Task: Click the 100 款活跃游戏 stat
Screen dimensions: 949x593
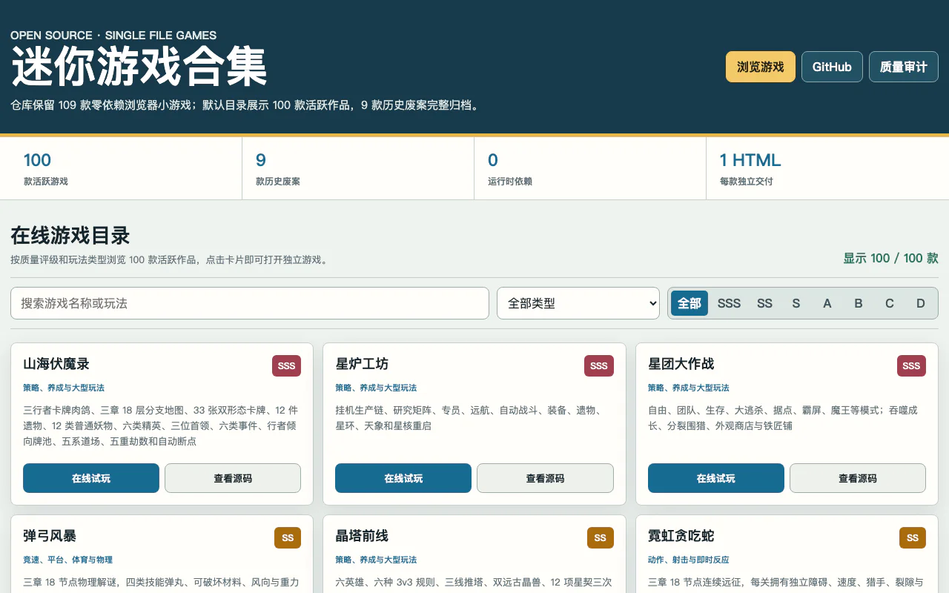Action: click(121, 169)
